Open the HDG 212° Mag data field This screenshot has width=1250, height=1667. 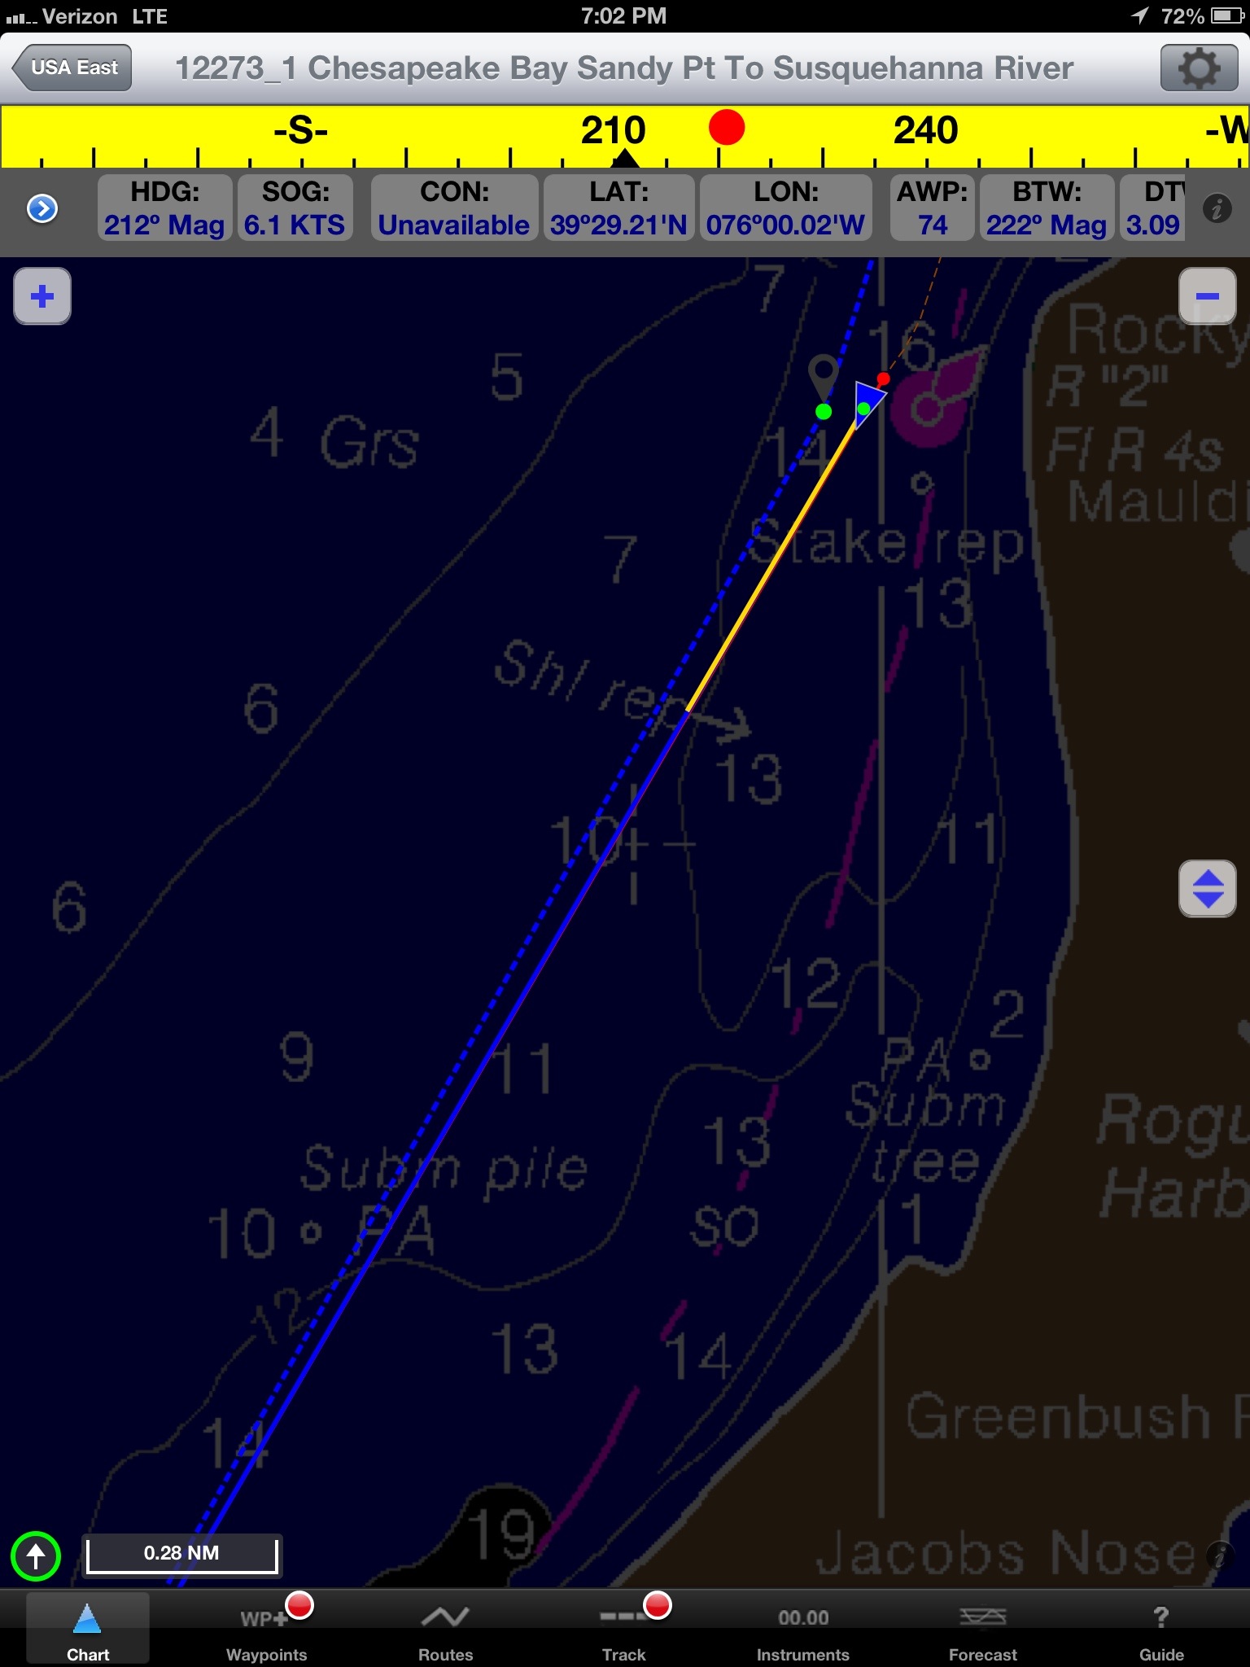(164, 209)
